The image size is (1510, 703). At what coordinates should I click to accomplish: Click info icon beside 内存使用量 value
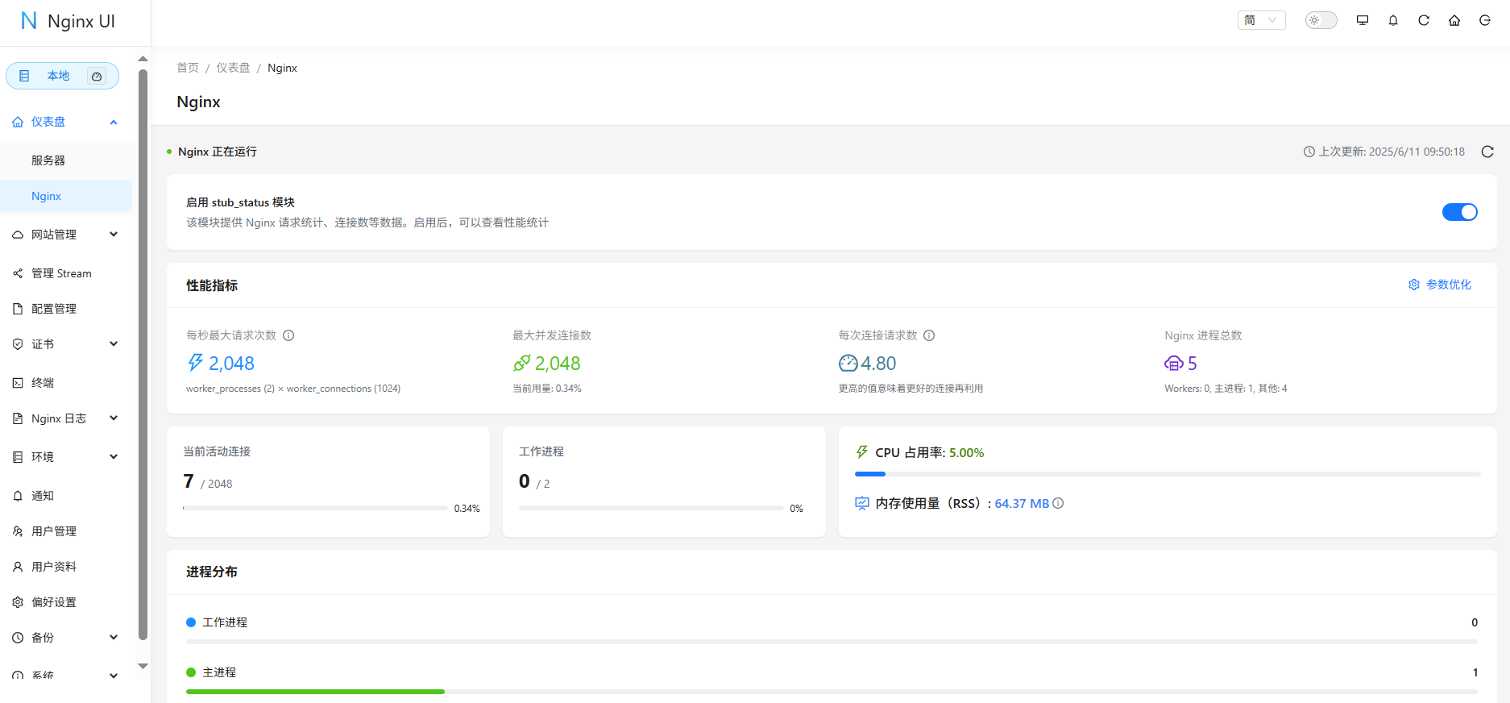pos(1058,503)
